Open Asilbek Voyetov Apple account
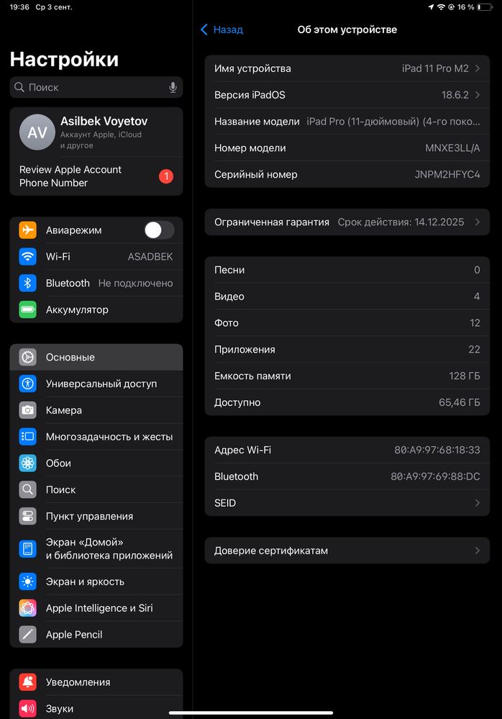 pyautogui.click(x=96, y=132)
